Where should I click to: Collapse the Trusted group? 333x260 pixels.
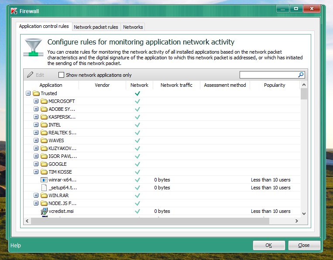pyautogui.click(x=28, y=93)
